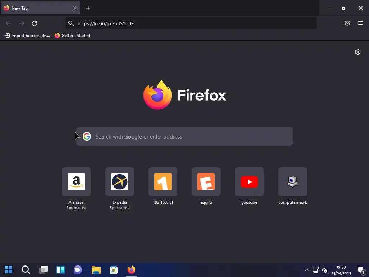Viewport: 369px width, 277px height.
Task: Open Microsoft Store from taskbar
Action: 114,270
